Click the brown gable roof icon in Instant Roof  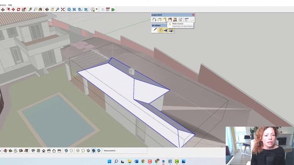coord(170,19)
